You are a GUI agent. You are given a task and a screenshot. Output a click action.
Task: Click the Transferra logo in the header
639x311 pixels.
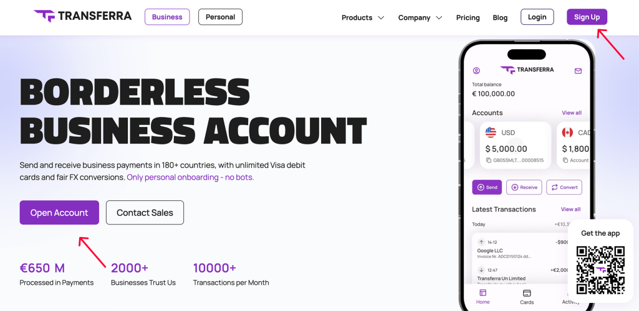click(83, 16)
